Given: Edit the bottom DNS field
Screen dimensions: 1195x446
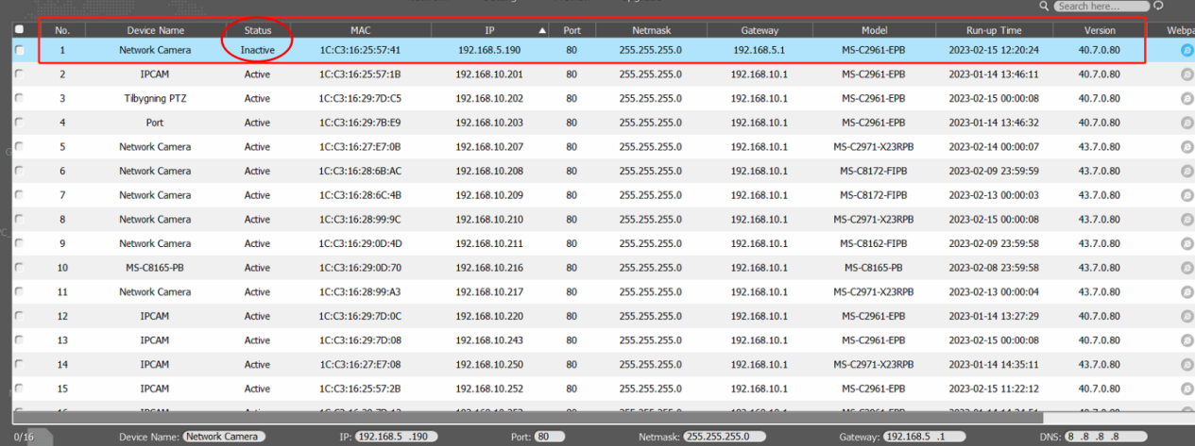Looking at the screenshot, I should click(x=1106, y=437).
